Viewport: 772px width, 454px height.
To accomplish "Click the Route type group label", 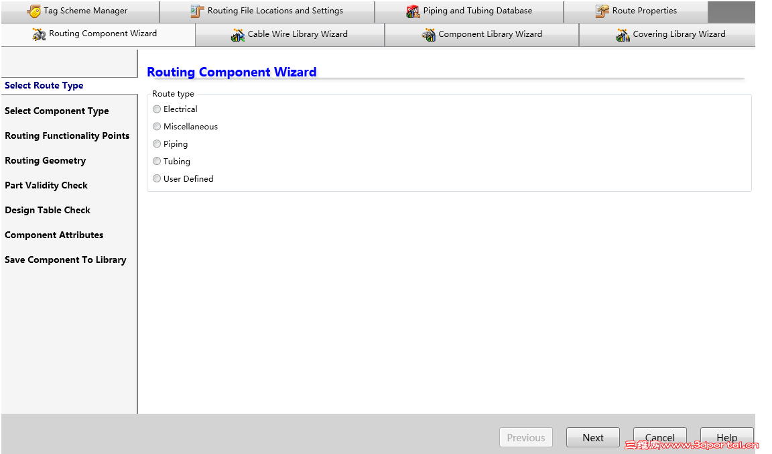I will (173, 94).
